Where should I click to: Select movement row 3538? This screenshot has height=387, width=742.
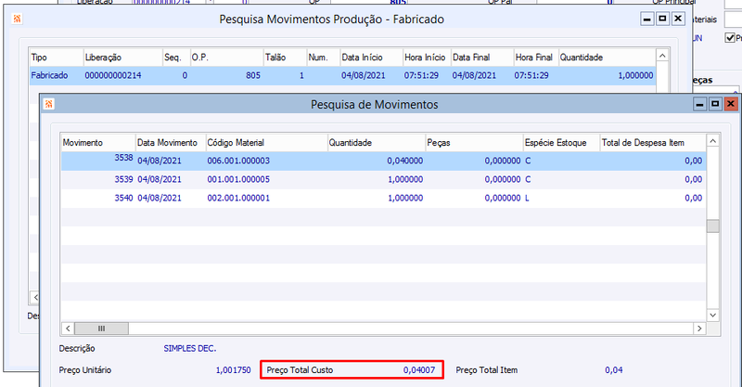click(383, 161)
